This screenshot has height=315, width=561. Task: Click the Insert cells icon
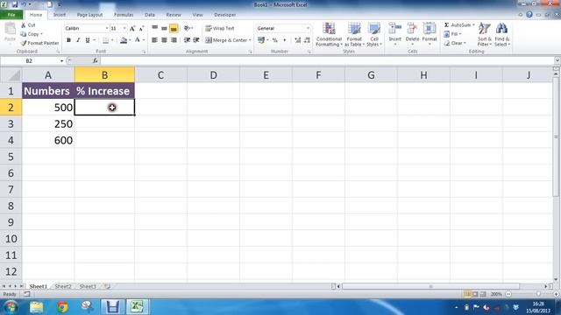(x=395, y=29)
